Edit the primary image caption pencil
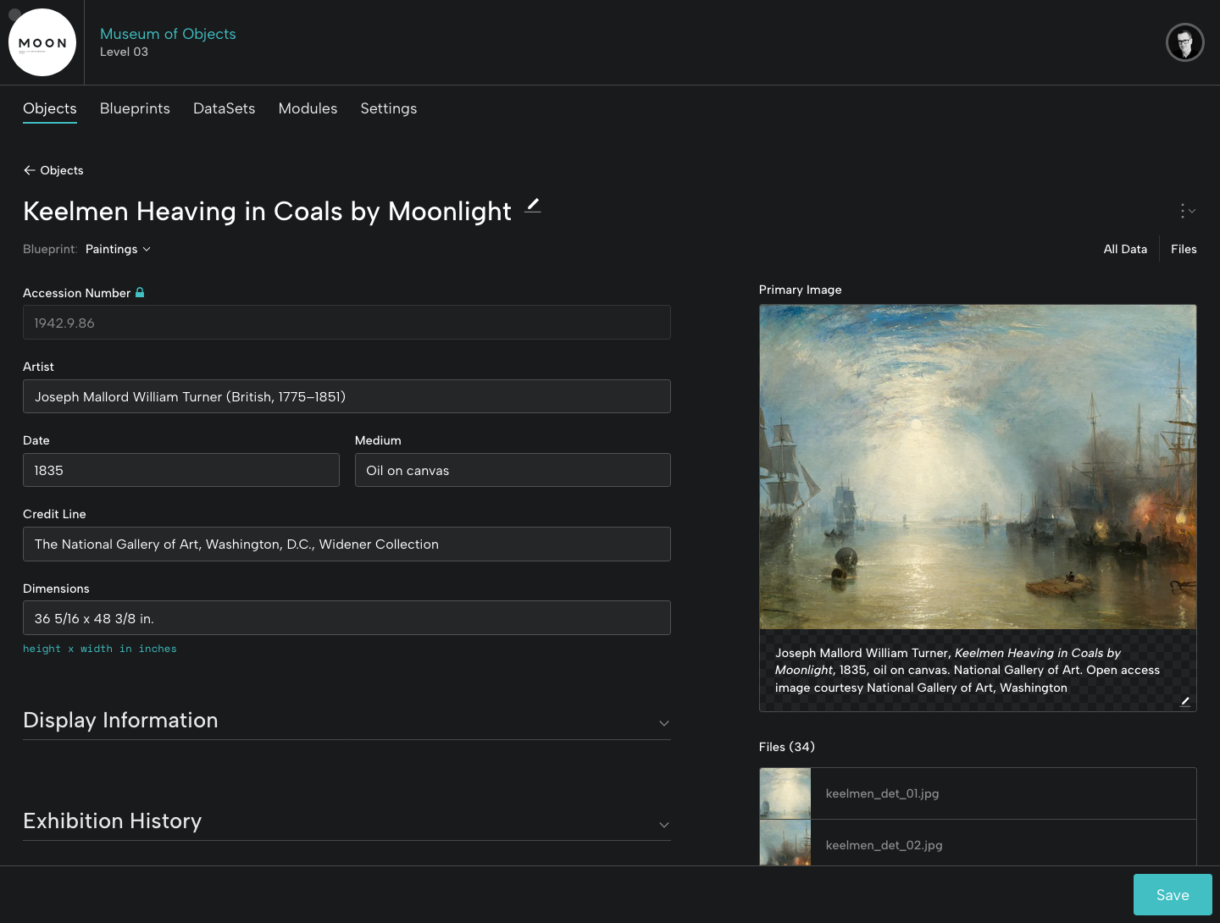Viewport: 1220px width, 923px height. (x=1185, y=701)
